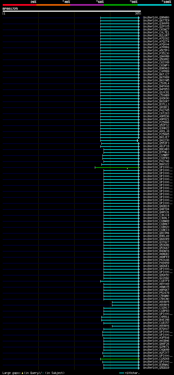Select the UniRef100_P42746 hit label

tap(156, 161)
